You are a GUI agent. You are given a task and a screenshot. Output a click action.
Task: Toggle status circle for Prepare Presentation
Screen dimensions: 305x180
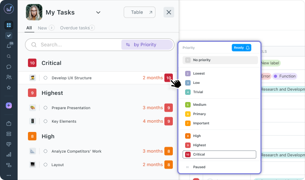(x=45, y=108)
